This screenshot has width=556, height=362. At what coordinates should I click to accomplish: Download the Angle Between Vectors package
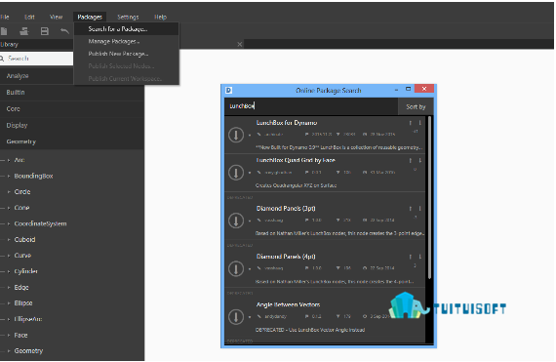click(x=236, y=316)
